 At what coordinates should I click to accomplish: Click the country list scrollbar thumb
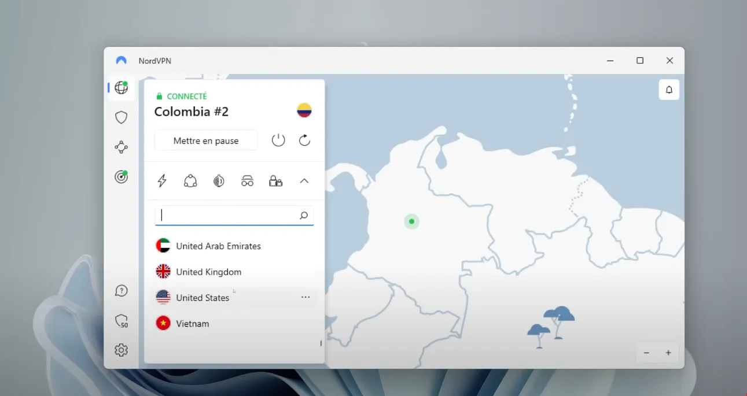tap(321, 343)
